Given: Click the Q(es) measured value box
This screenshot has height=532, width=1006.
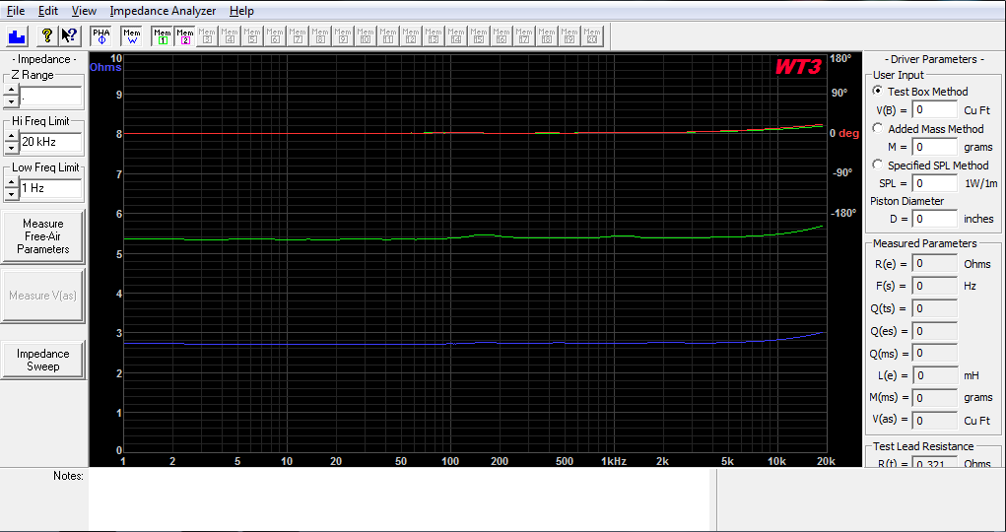Looking at the screenshot, I should (x=935, y=331).
